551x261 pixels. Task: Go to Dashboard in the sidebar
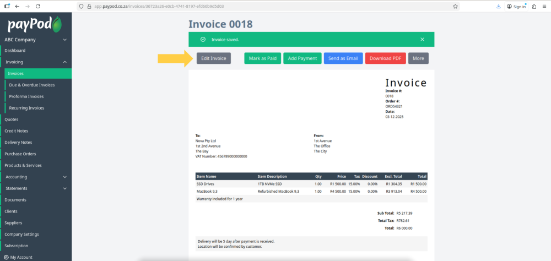[15, 51]
